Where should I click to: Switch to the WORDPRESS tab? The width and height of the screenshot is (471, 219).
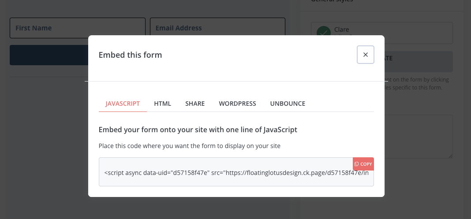[237, 104]
